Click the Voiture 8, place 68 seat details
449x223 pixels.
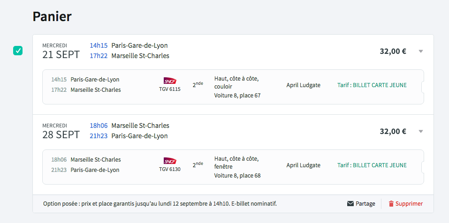click(237, 176)
